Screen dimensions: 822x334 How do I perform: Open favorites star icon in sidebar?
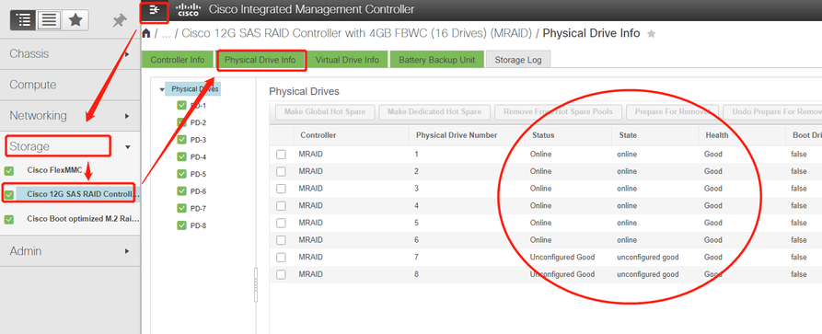[75, 20]
